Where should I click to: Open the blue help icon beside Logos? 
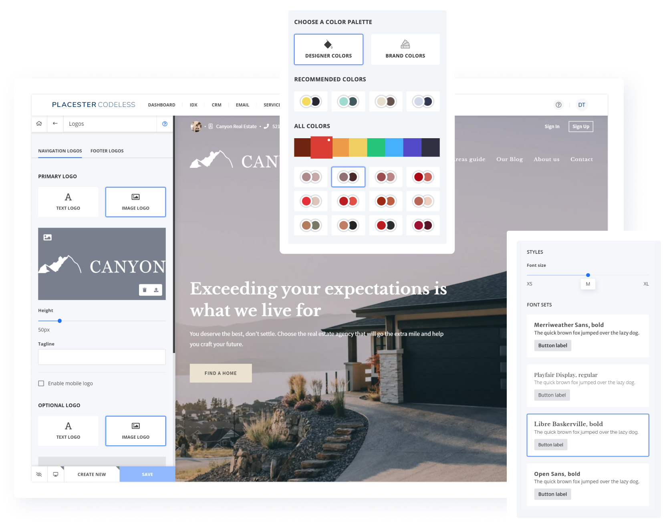(x=165, y=124)
